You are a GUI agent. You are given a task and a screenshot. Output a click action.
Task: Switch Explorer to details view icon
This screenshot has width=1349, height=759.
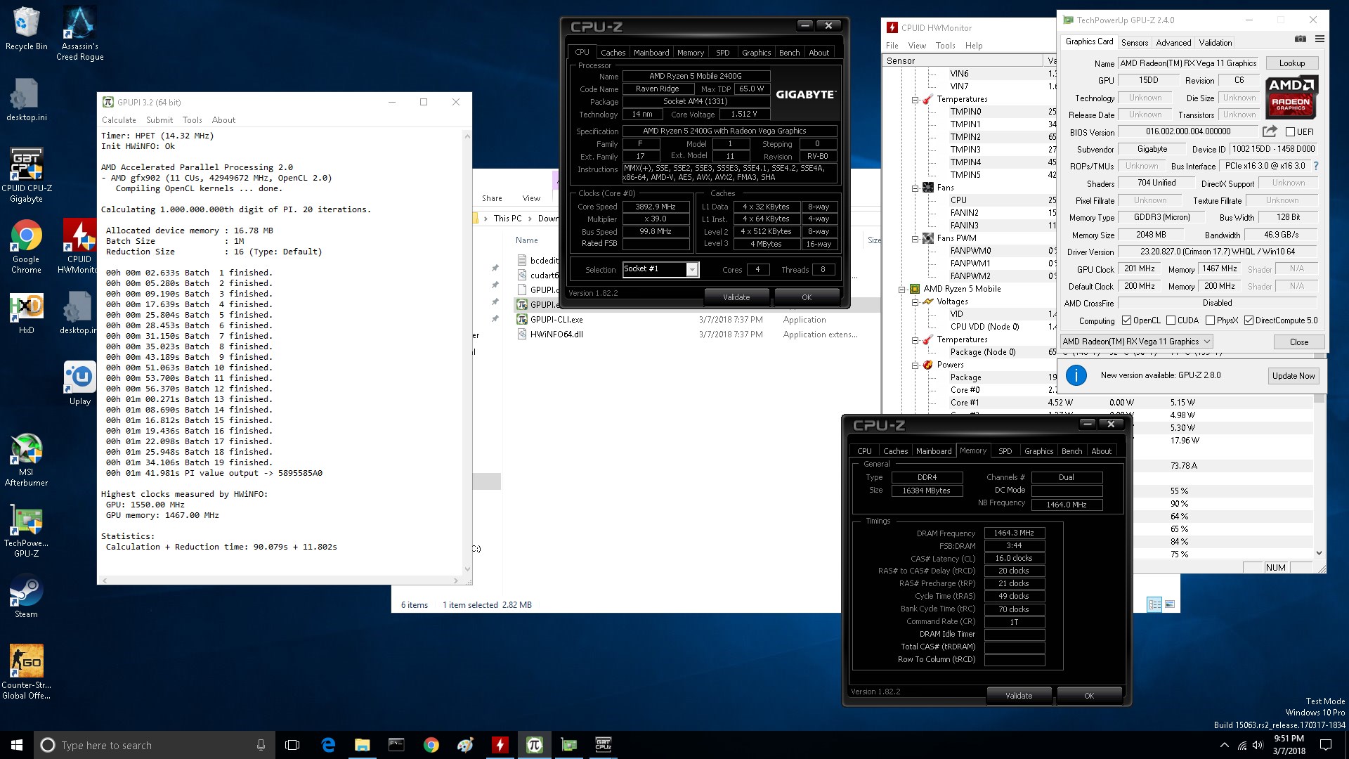(1154, 604)
